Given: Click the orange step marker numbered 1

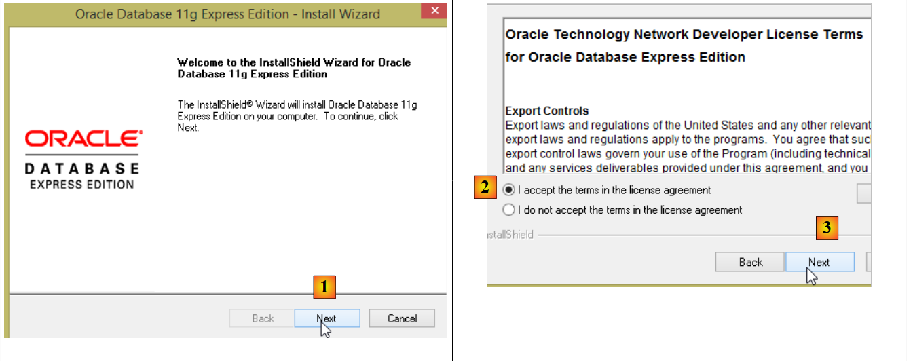Looking at the screenshot, I should pos(324,288).
